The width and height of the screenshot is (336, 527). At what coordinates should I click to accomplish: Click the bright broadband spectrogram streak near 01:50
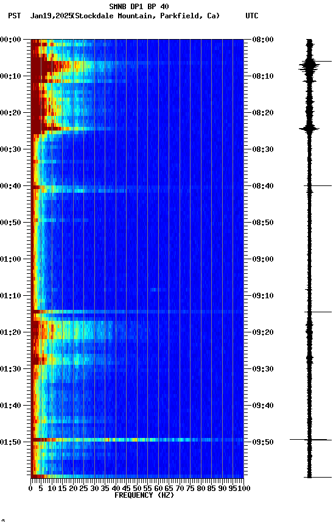pos(137,440)
